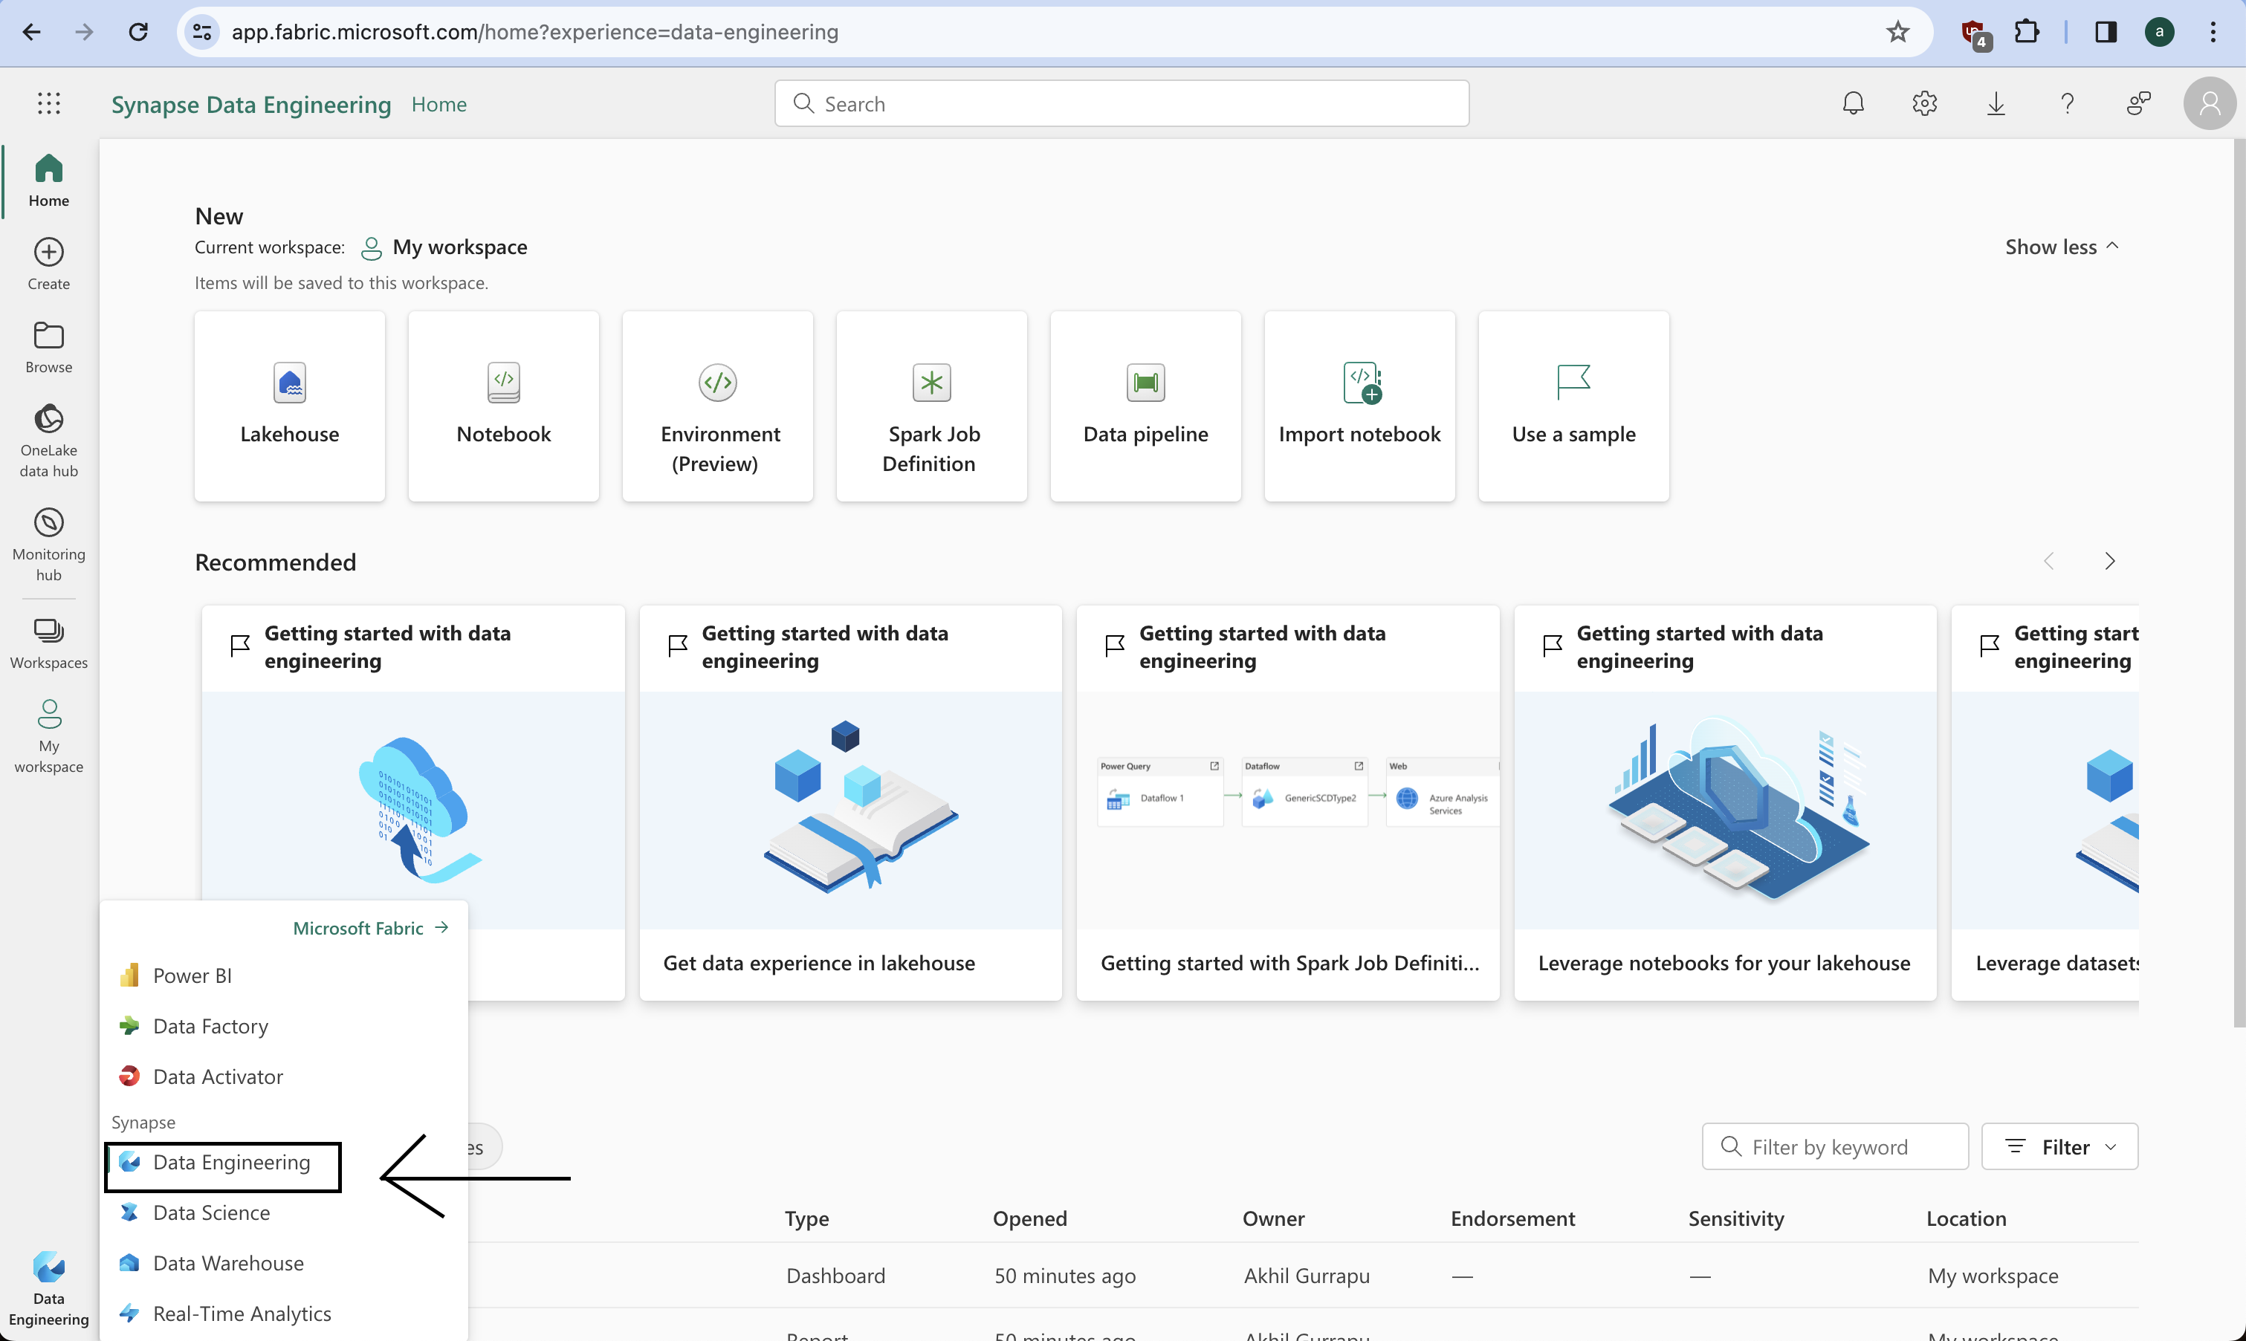Toggle the browser side panel icon

pyautogui.click(x=2106, y=33)
